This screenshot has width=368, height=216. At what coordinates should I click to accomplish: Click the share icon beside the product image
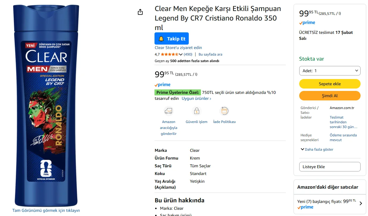tap(140, 12)
